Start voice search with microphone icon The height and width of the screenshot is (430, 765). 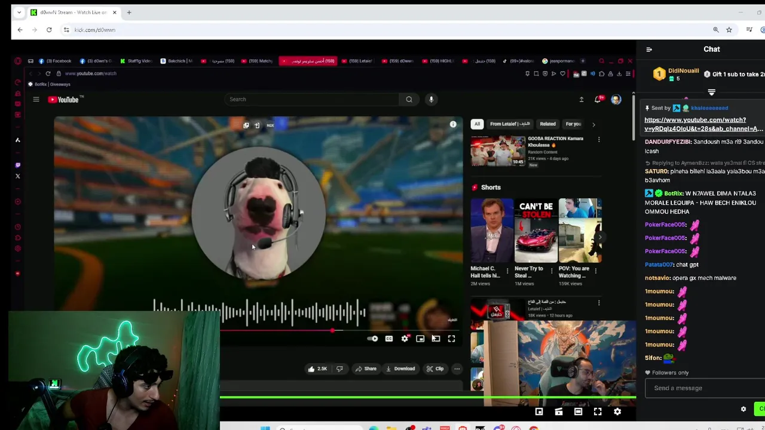click(431, 99)
